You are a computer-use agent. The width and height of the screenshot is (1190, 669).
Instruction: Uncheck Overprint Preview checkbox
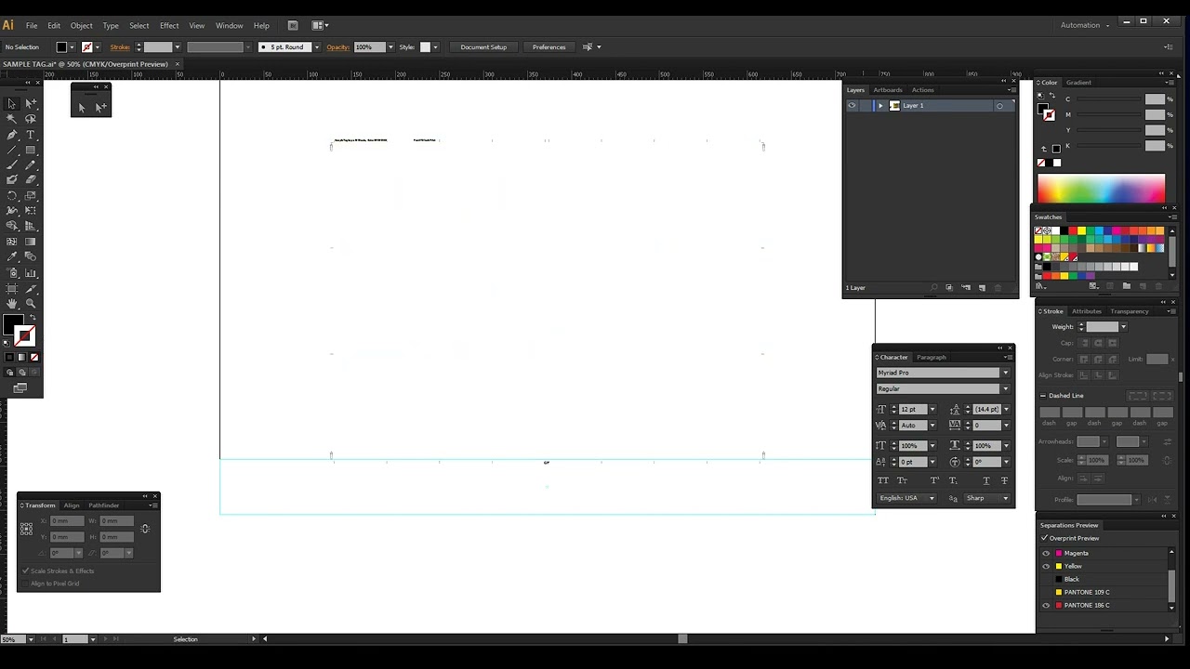pyautogui.click(x=1045, y=538)
